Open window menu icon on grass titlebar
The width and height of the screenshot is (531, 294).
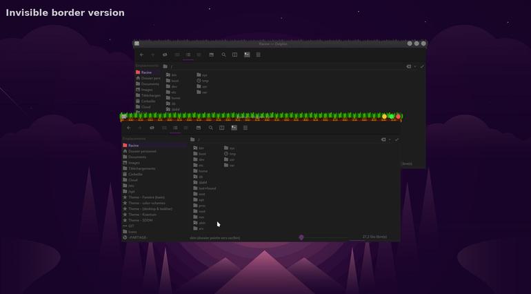124,117
